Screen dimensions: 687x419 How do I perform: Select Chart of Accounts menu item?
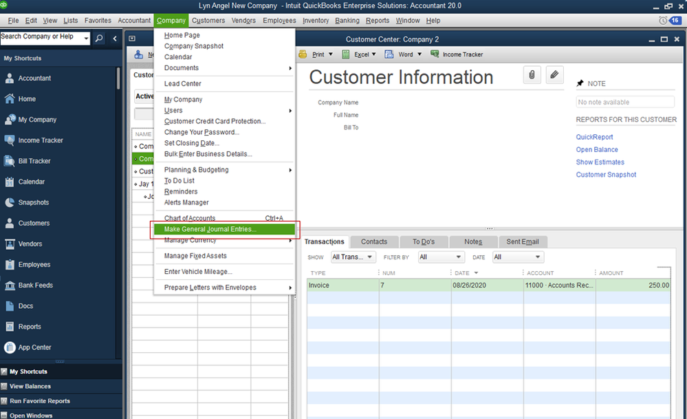224,218
